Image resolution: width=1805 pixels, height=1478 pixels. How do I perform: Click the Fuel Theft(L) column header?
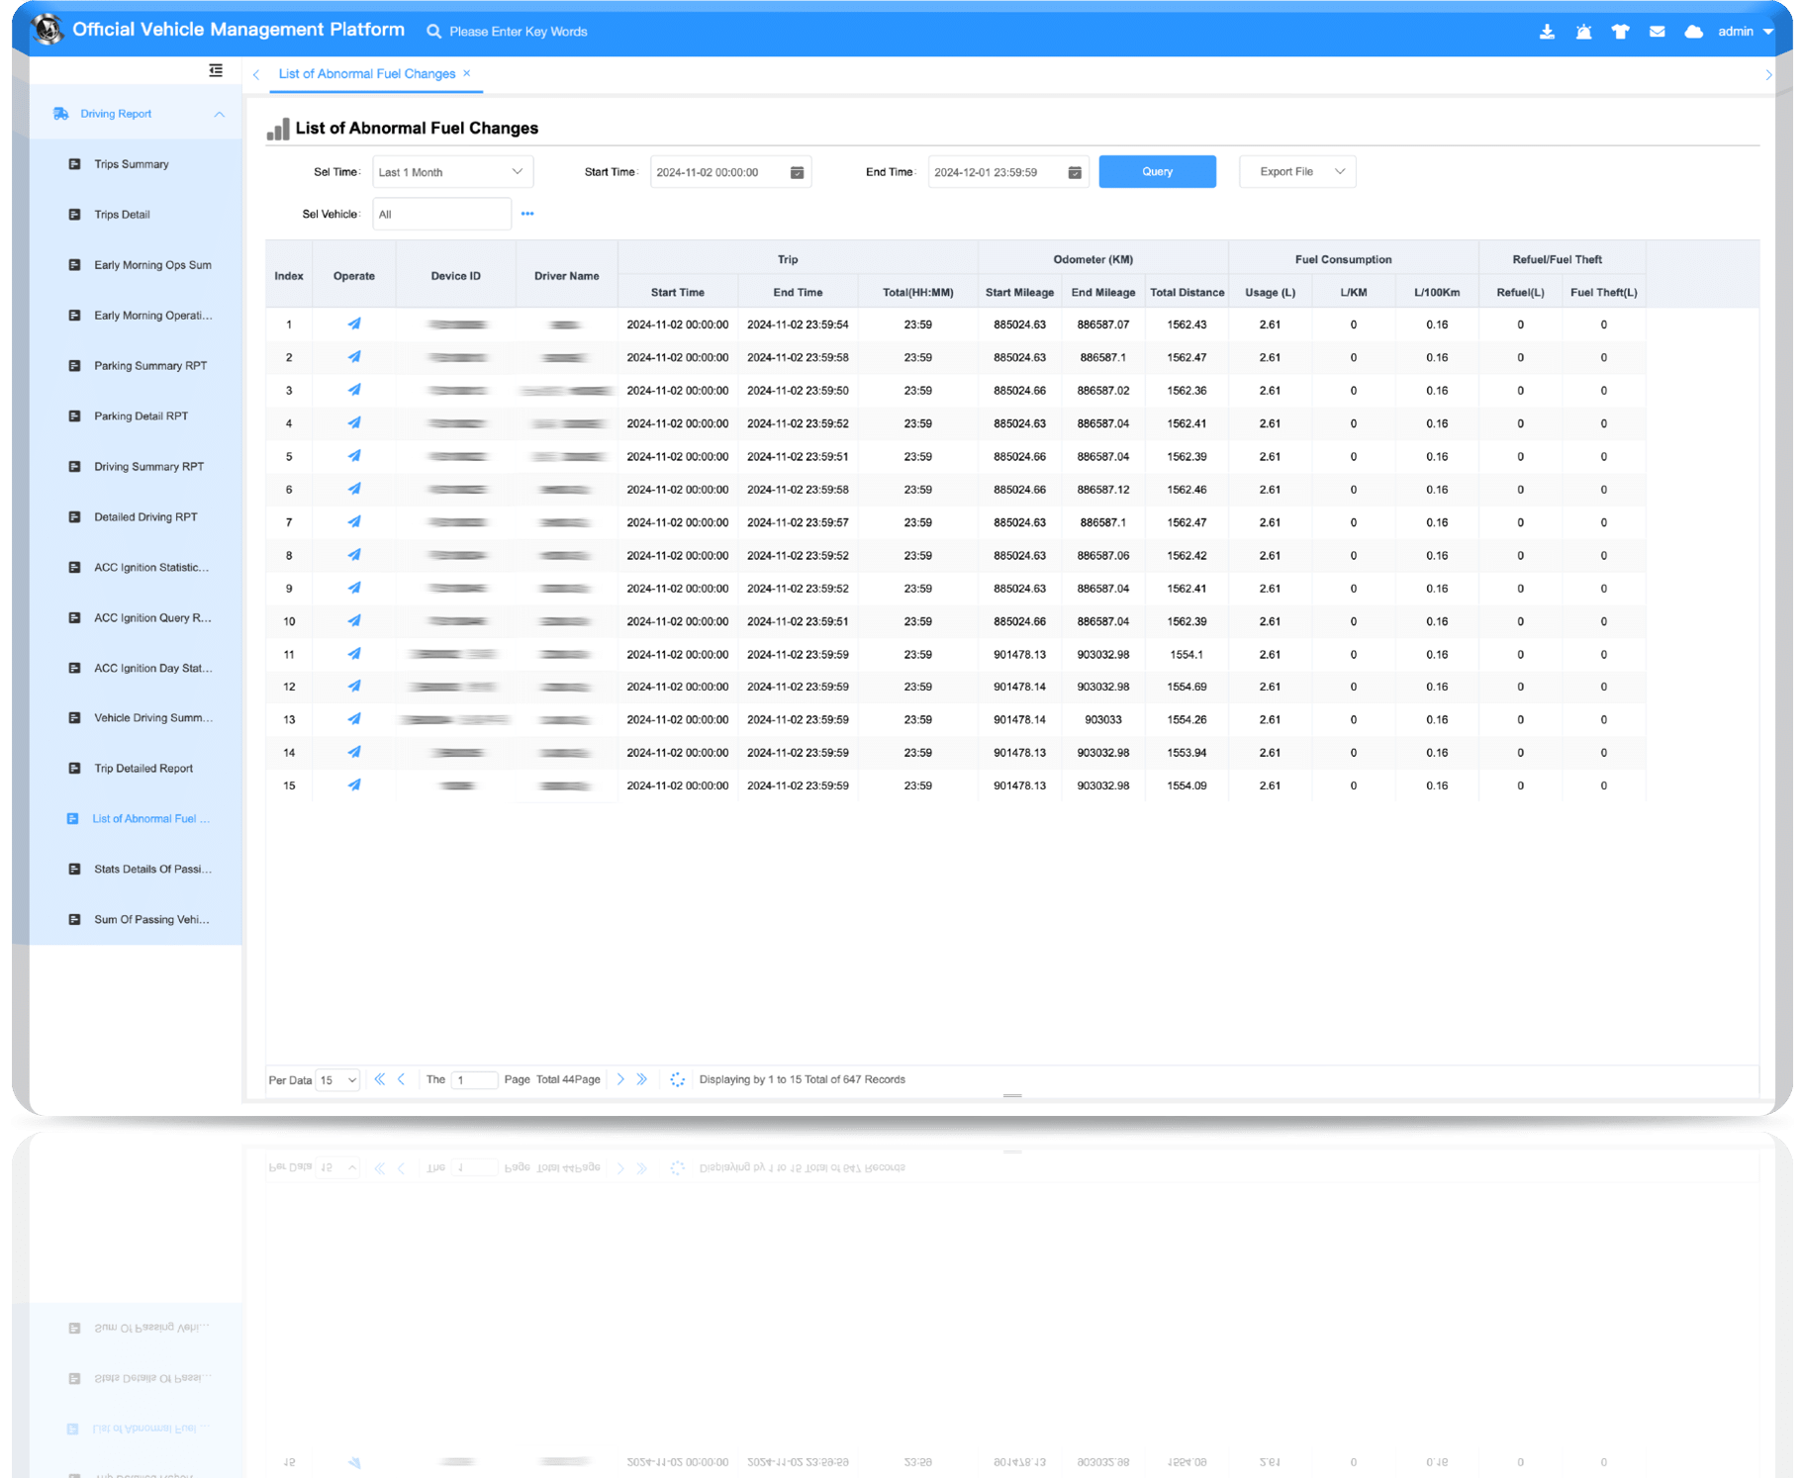(x=1603, y=293)
